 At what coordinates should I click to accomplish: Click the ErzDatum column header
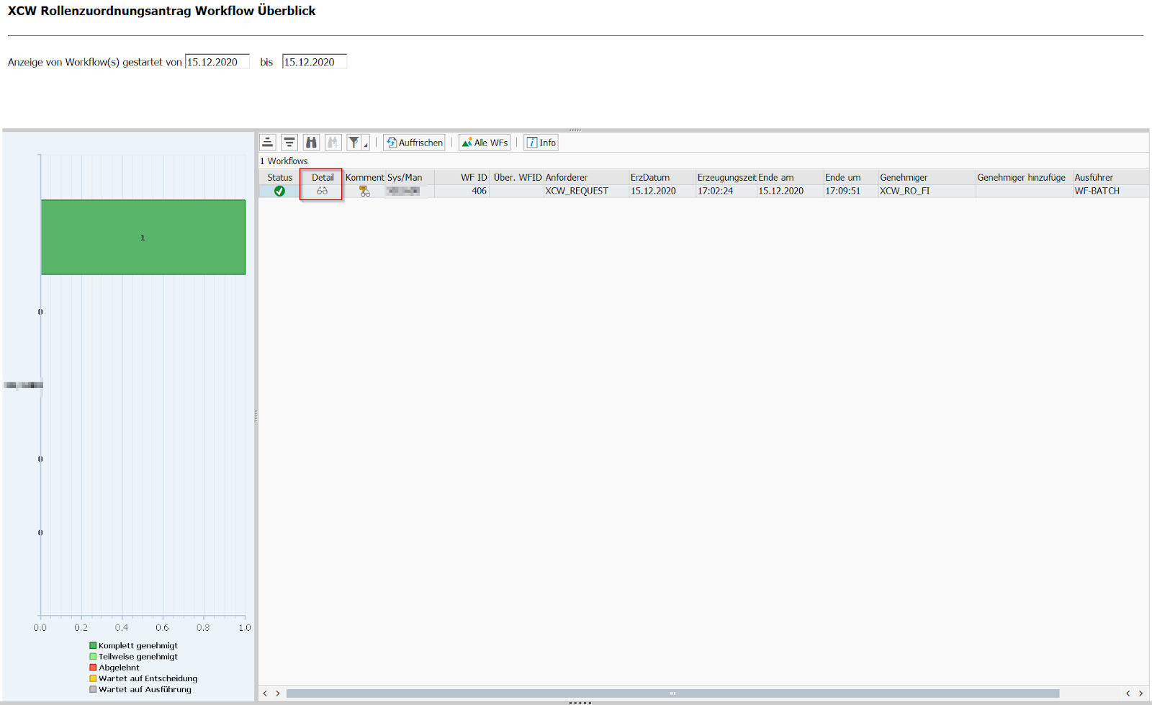[x=662, y=177]
